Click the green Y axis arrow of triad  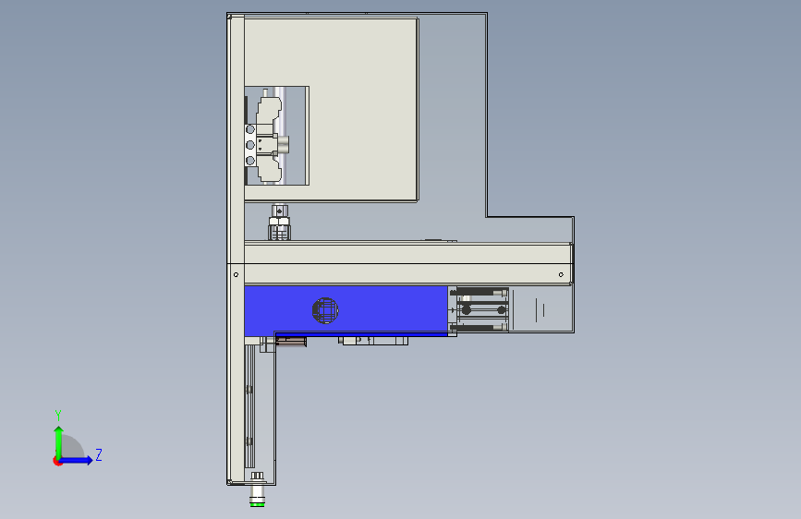(x=59, y=441)
